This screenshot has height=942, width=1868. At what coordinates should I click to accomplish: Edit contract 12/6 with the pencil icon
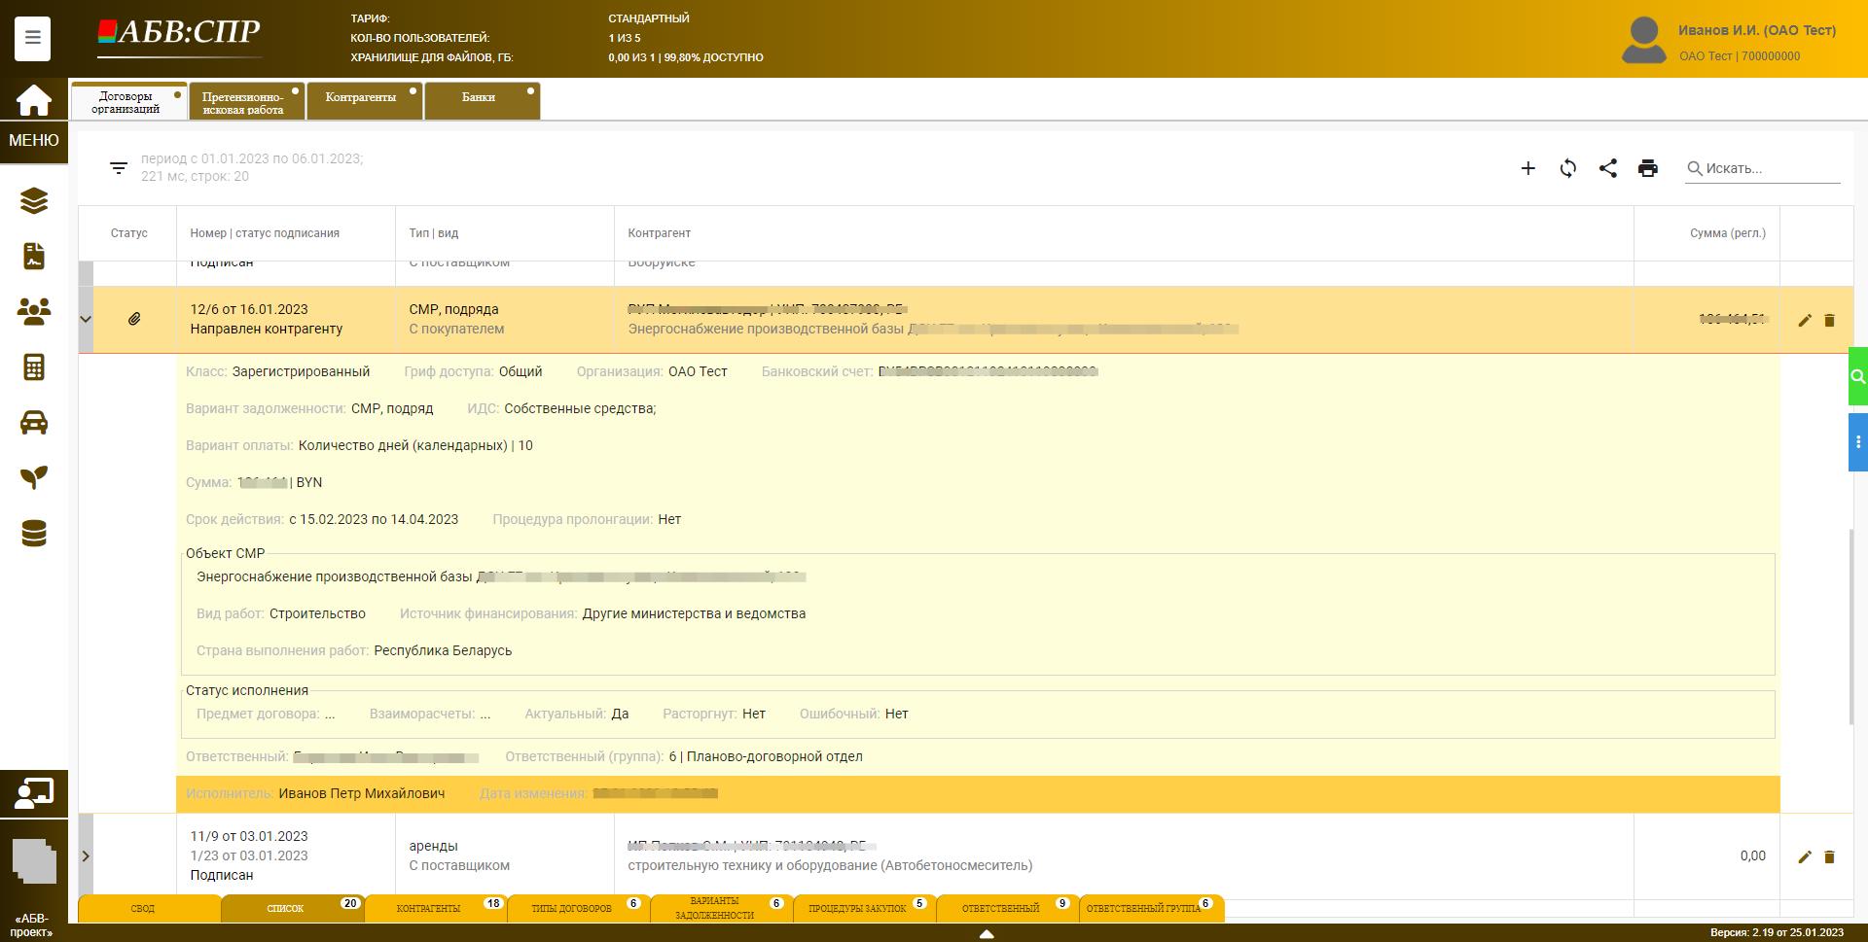coord(1805,320)
